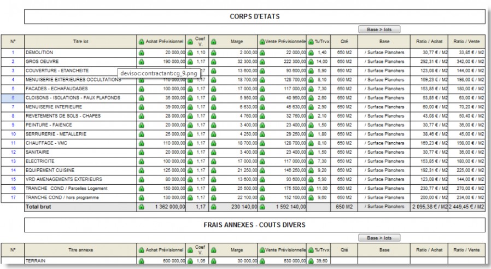Click 650 M2 quantity on ELECTRICITE row

[344, 161]
